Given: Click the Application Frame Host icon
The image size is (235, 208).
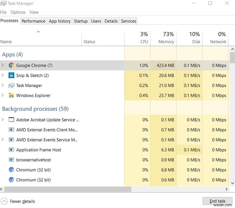Looking at the screenshot, I should pos(11,150).
